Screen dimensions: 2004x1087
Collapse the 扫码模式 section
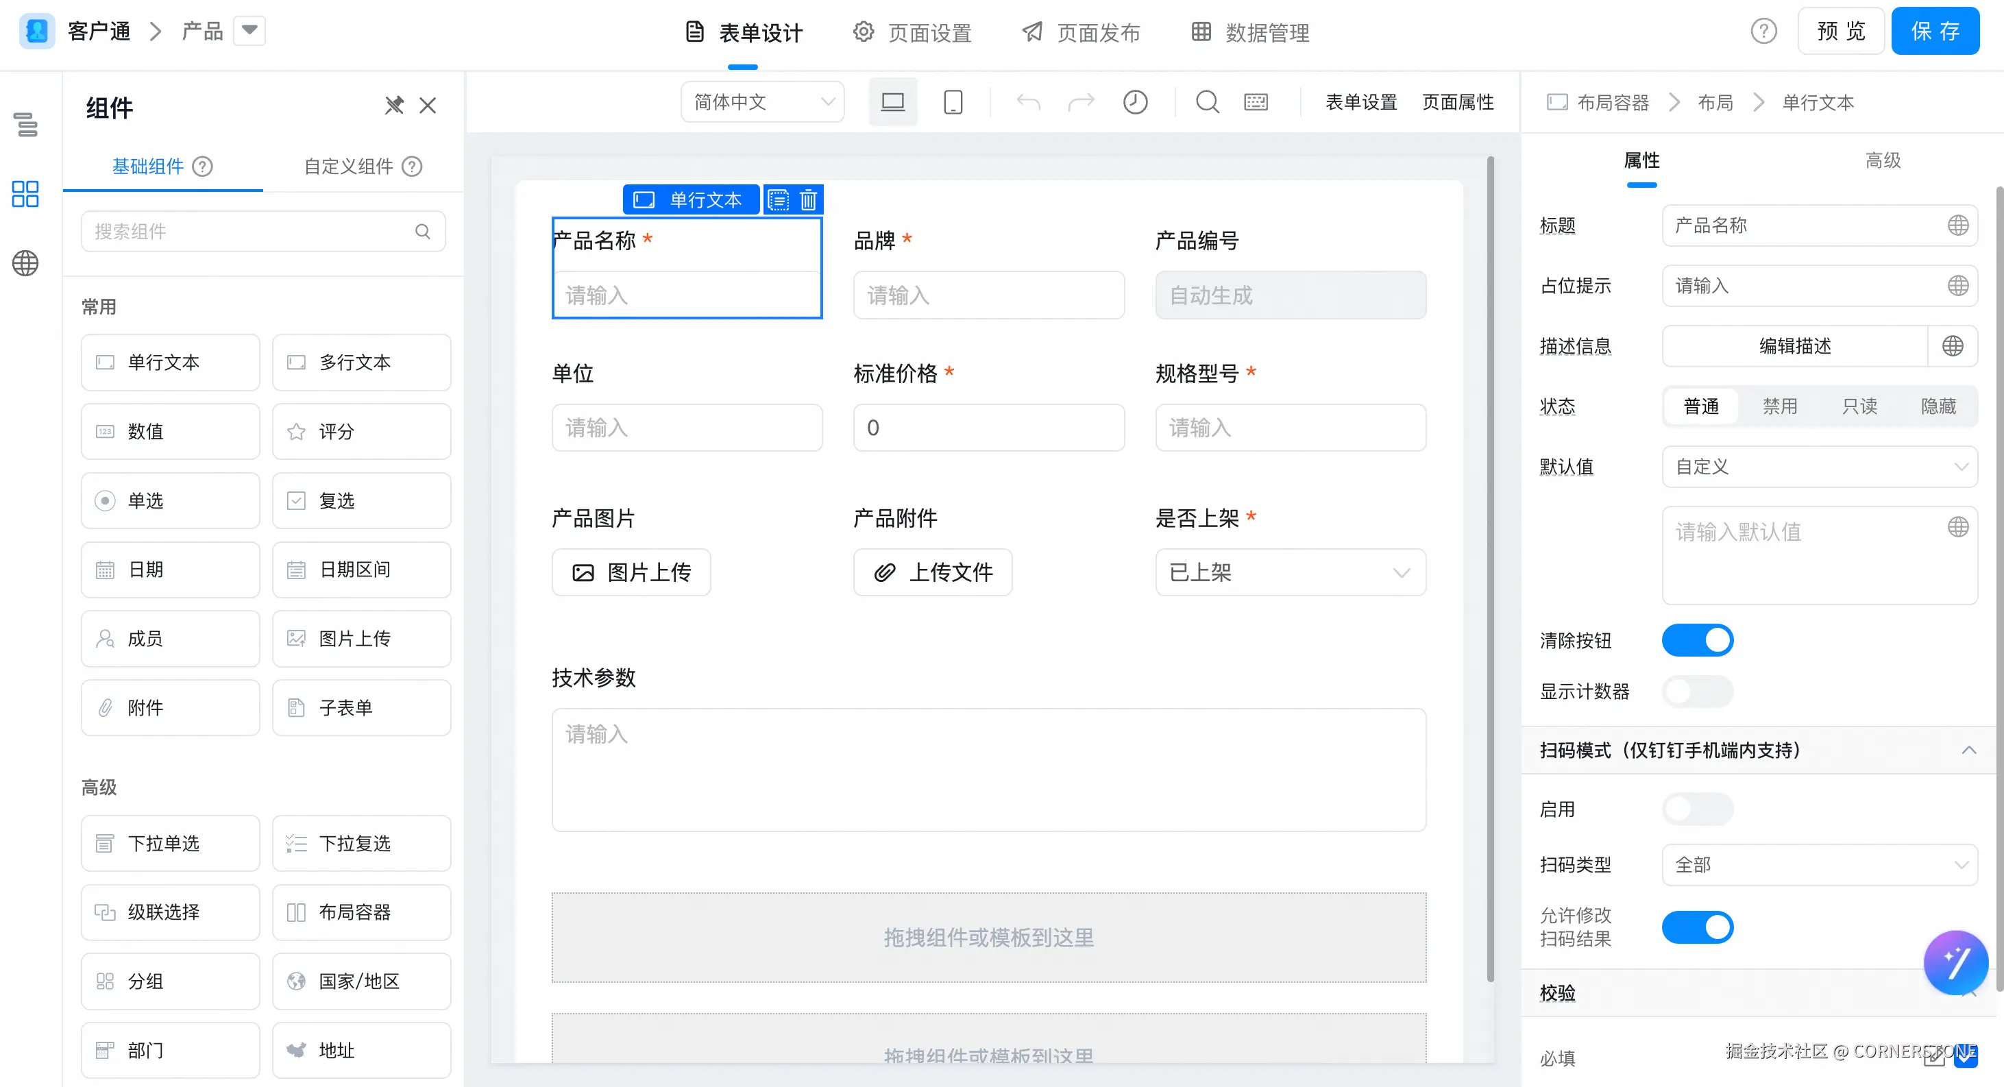[x=1968, y=750]
